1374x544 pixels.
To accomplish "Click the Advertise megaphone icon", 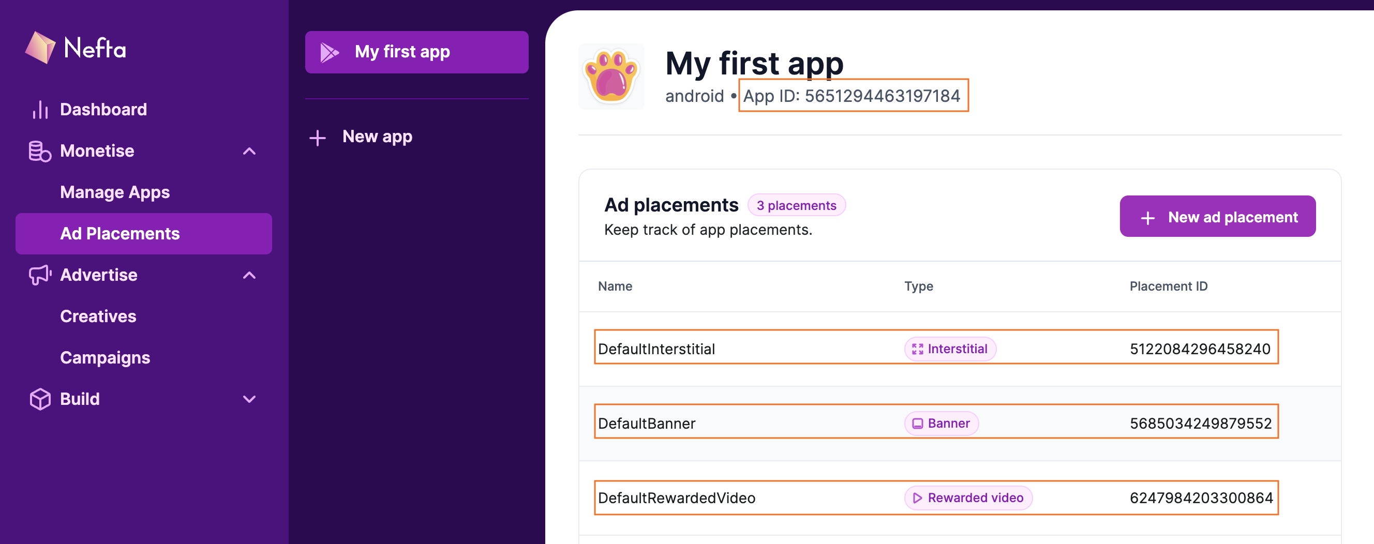I will pyautogui.click(x=40, y=275).
